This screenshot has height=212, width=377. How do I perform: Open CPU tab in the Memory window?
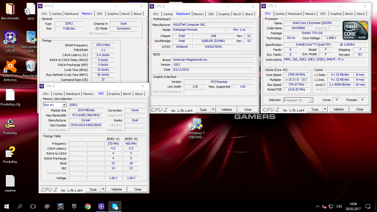click(x=44, y=14)
